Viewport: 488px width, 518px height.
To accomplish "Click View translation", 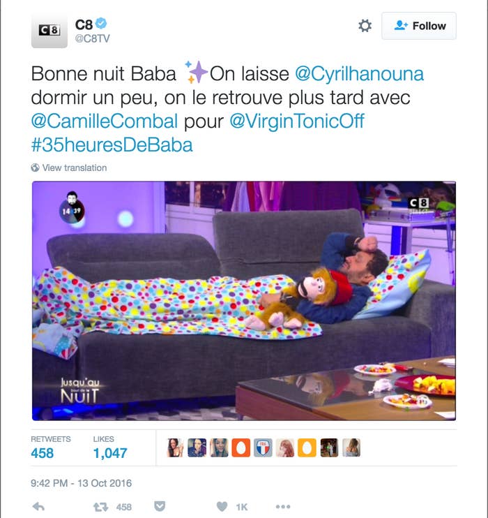I will 74,168.
